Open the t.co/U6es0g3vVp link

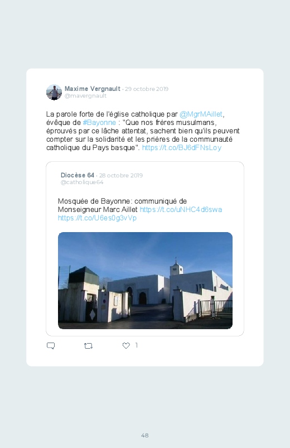tap(97, 218)
